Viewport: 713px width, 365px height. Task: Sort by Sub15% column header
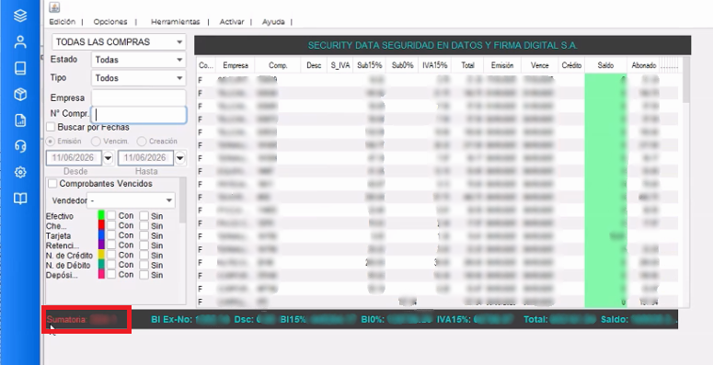[369, 65]
